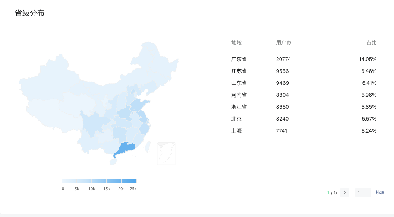Click the 跳转 jump link
The height and width of the screenshot is (217, 394).
pos(380,192)
